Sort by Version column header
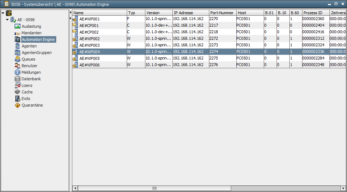The height and width of the screenshot is (192, 347). [159, 13]
